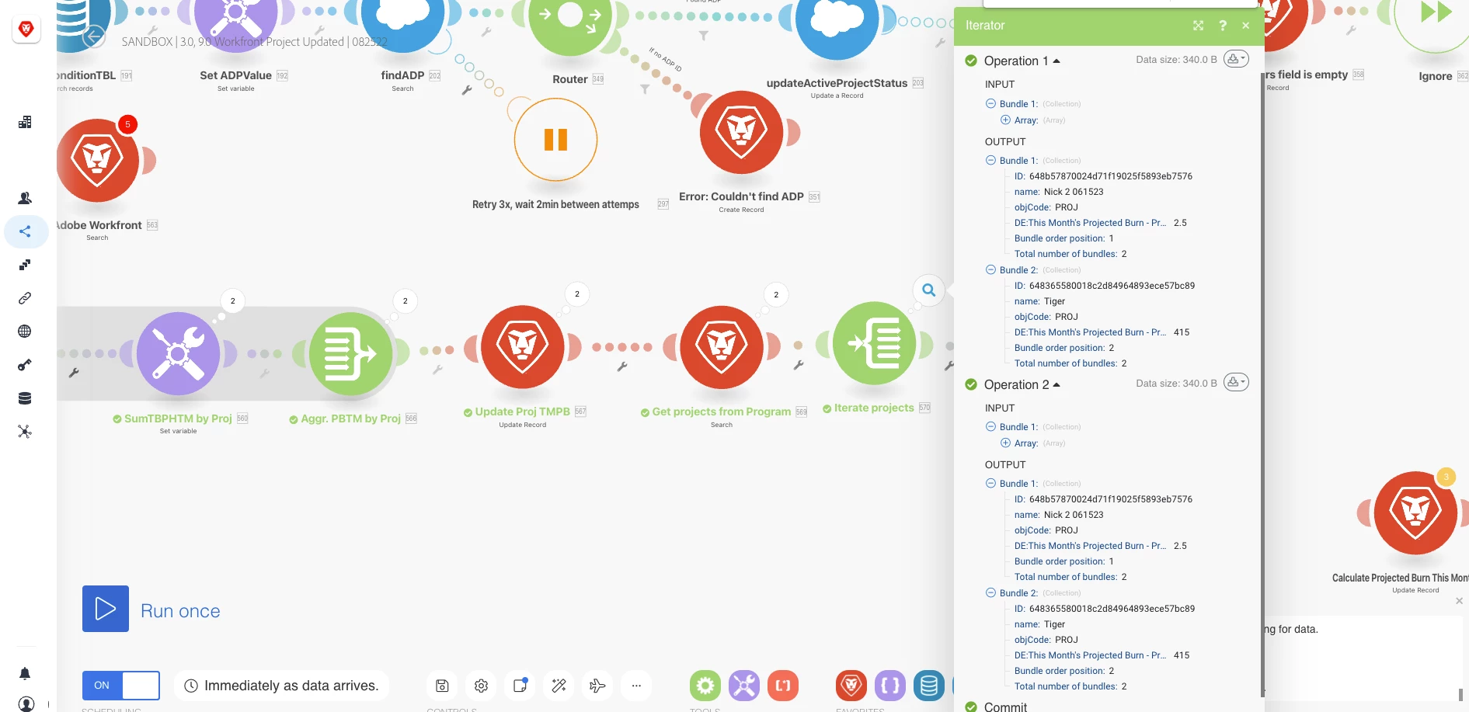Click the Router module label
This screenshot has height=712, width=1469.
(x=569, y=79)
